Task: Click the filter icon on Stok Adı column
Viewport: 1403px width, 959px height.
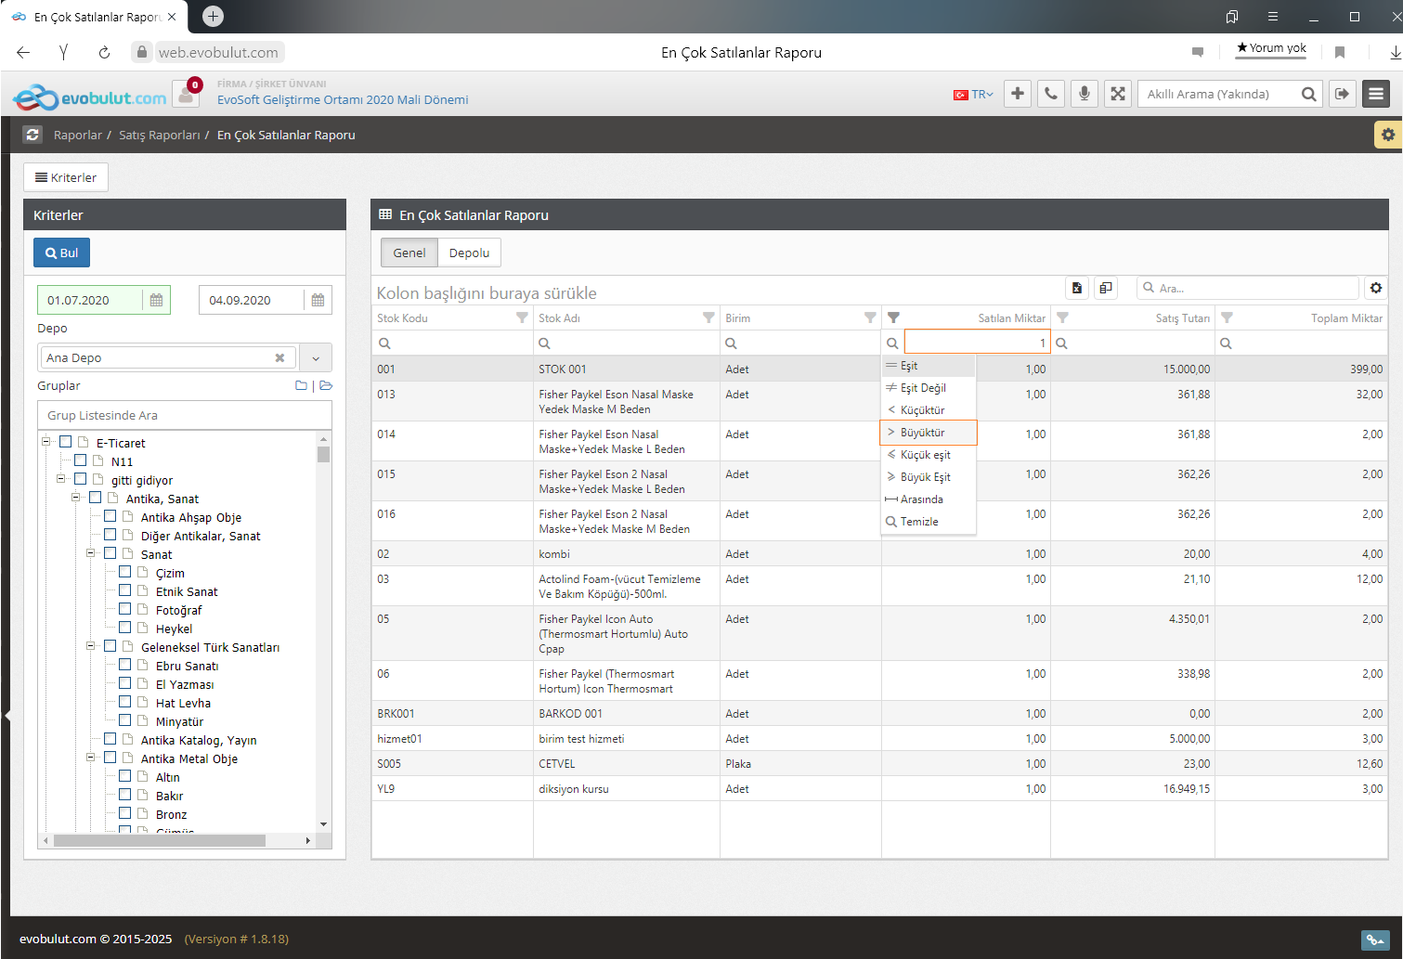Action: point(708,318)
